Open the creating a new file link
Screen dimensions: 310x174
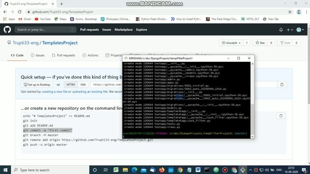tap(54, 91)
